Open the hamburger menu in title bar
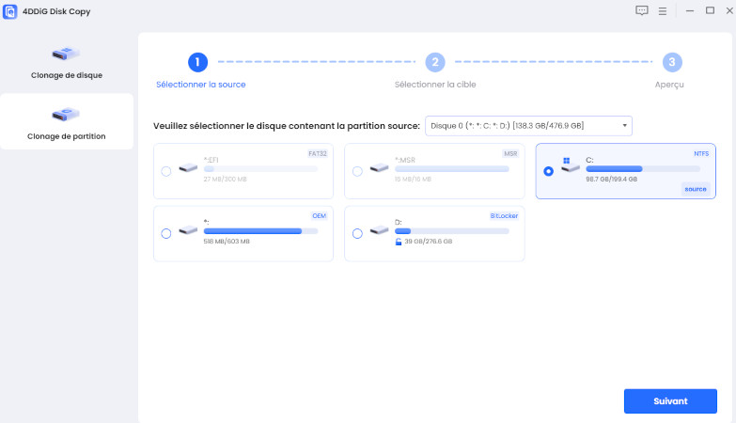Viewport: 736px width, 423px height. pos(662,11)
